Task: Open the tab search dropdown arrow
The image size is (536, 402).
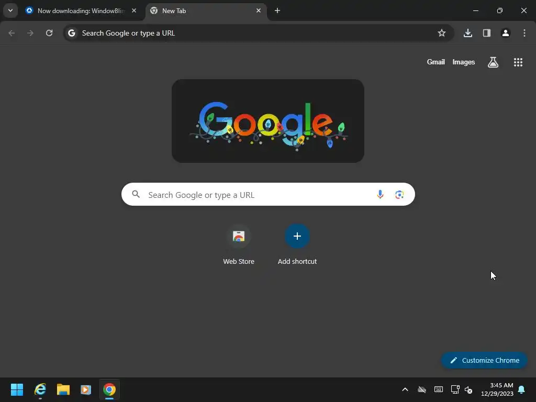Action: point(10,10)
